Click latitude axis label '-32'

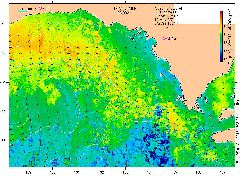coord(3,24)
